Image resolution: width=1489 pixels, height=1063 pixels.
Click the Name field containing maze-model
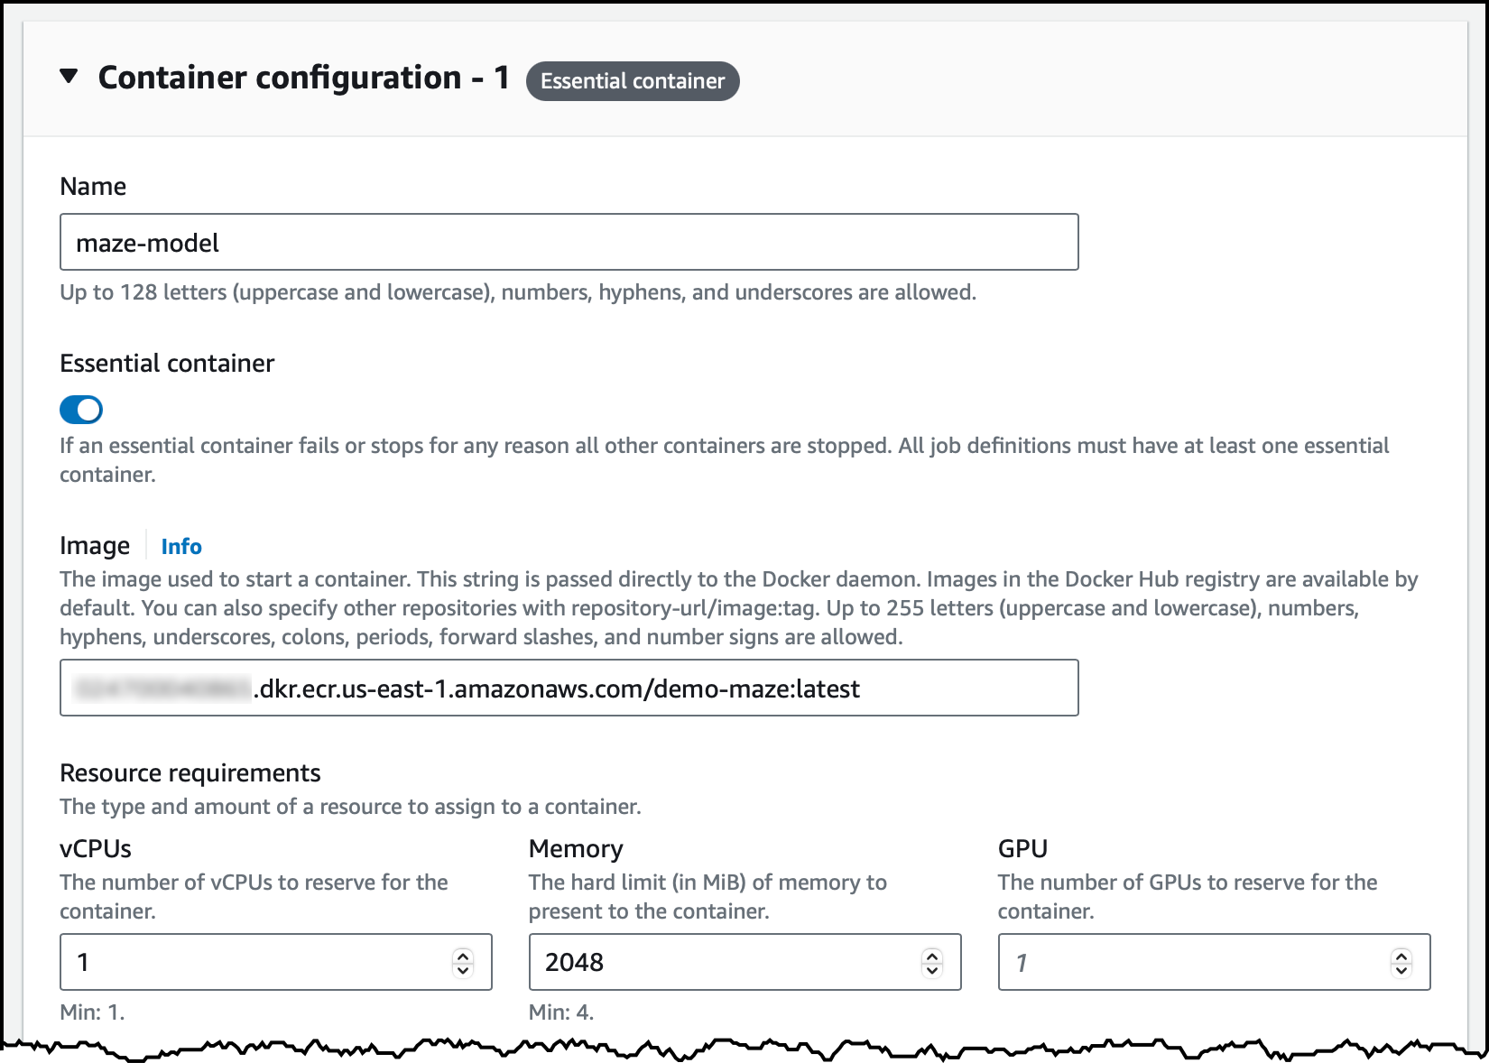pos(569,242)
